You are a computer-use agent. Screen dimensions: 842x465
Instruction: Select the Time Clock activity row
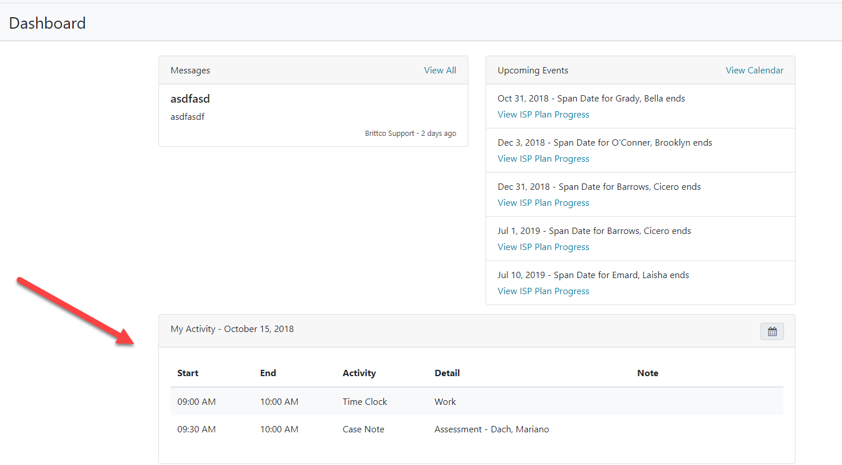365,402
